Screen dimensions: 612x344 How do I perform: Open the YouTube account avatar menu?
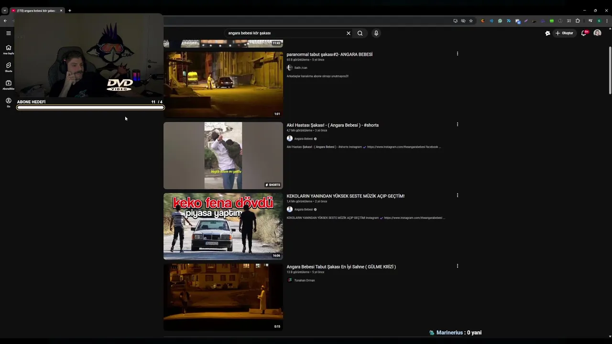pyautogui.click(x=597, y=33)
